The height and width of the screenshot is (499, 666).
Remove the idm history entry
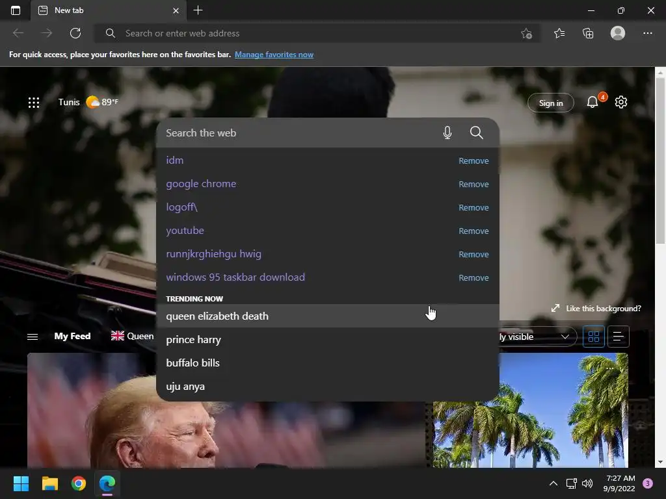[473, 161]
